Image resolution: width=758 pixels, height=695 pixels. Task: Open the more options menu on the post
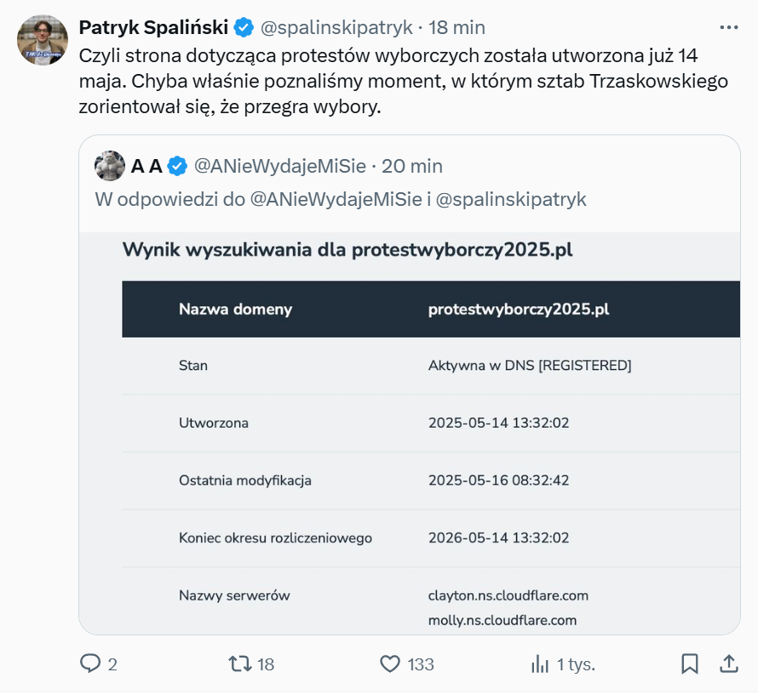[x=728, y=27]
